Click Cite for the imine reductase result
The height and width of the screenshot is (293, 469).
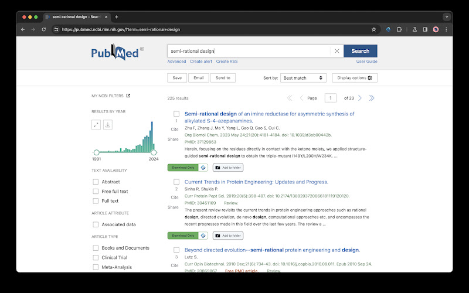point(175,130)
